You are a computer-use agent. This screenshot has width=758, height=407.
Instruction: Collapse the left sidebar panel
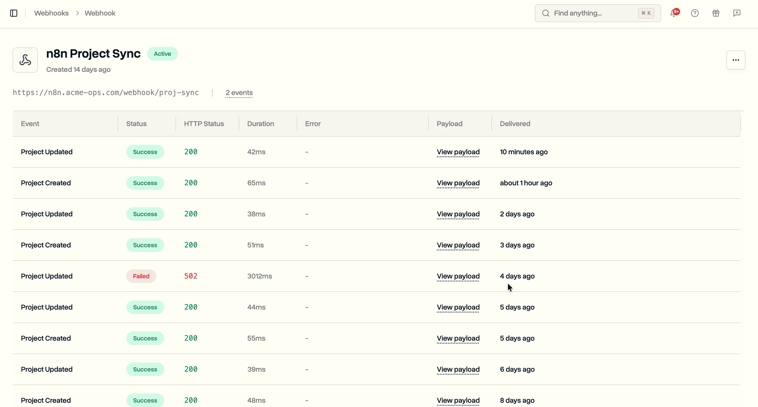pyautogui.click(x=14, y=13)
